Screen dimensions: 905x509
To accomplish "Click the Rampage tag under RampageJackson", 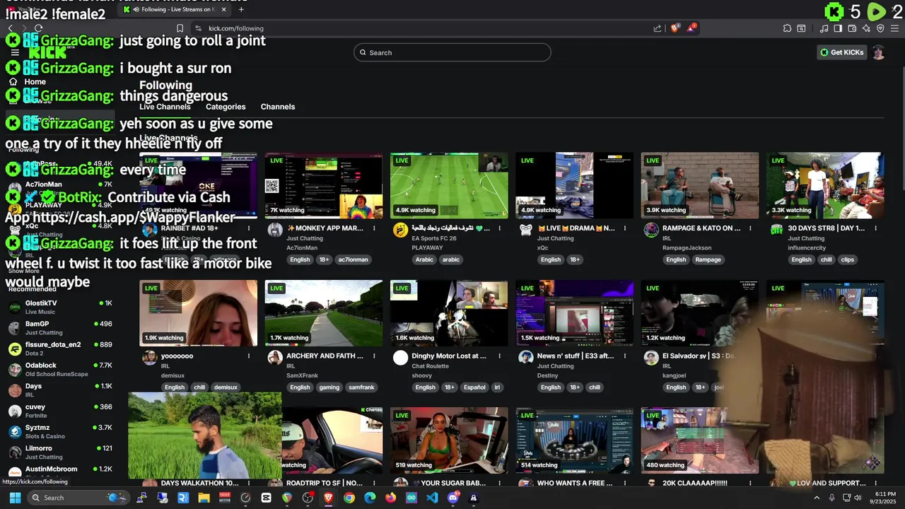I will pyautogui.click(x=708, y=259).
